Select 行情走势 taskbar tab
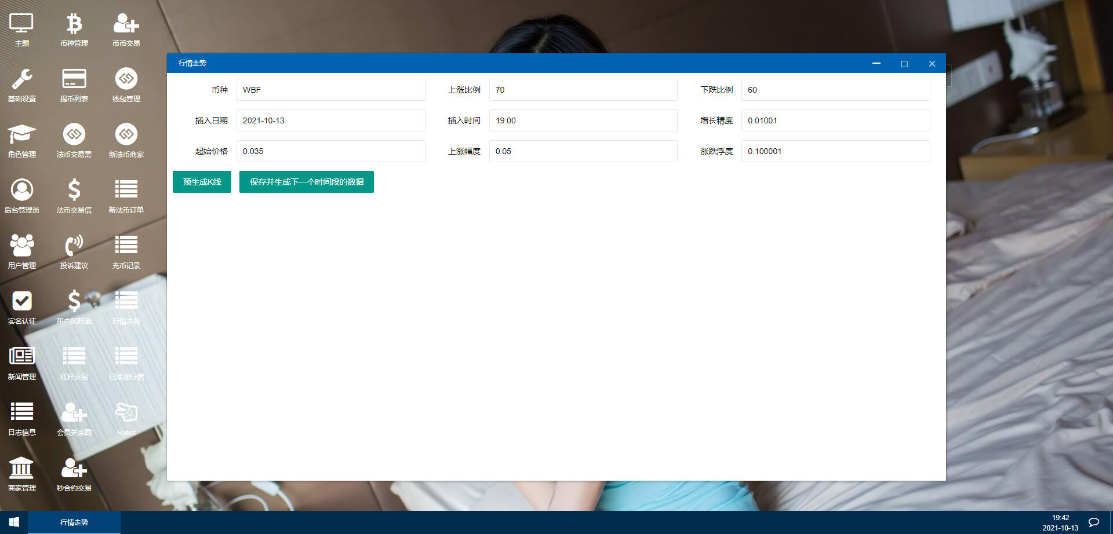This screenshot has height=534, width=1113. [74, 522]
